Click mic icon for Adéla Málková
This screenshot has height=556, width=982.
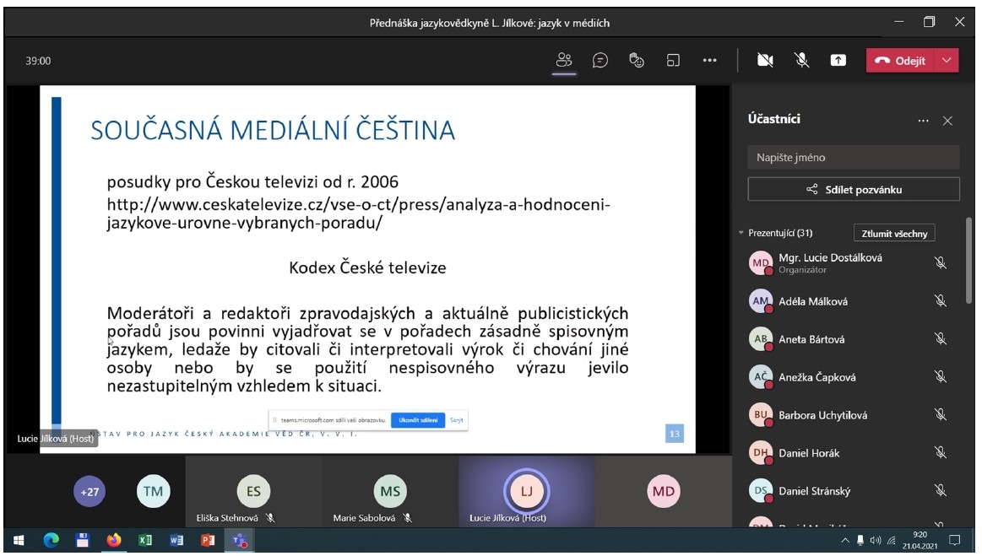(940, 301)
